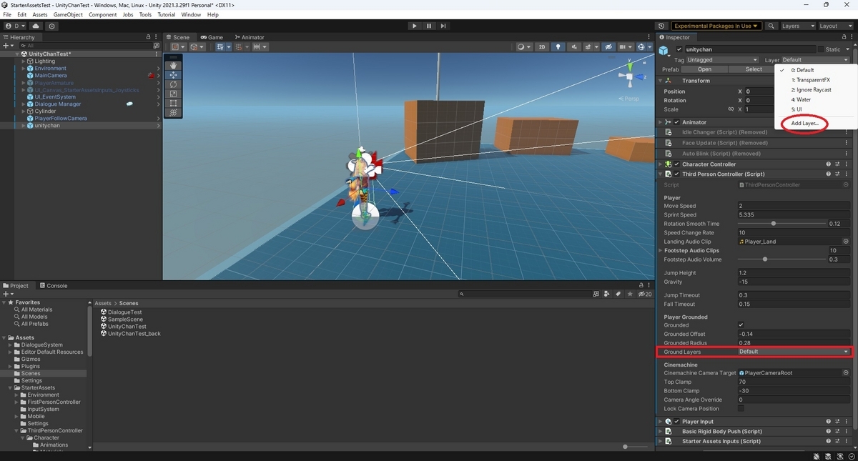
Task: Choose Add Layer... from layer menu
Action: pyautogui.click(x=804, y=124)
